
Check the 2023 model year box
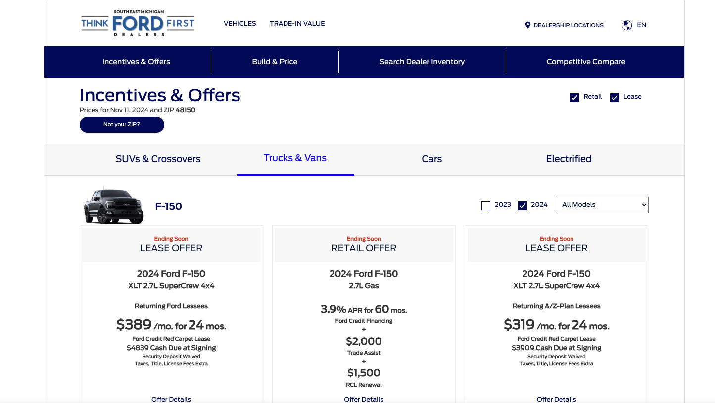click(486, 206)
